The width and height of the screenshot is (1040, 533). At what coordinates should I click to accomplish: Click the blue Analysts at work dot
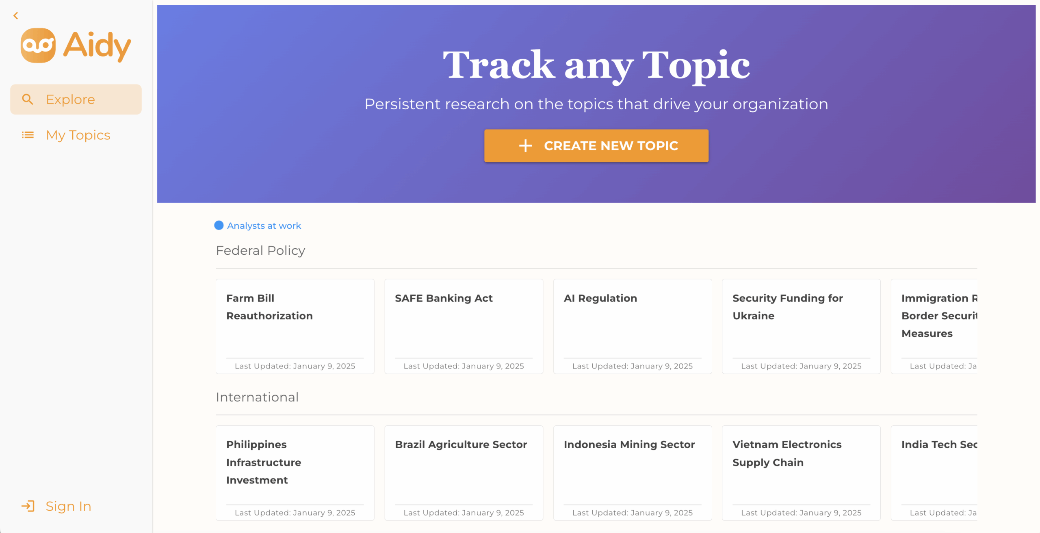pyautogui.click(x=219, y=225)
